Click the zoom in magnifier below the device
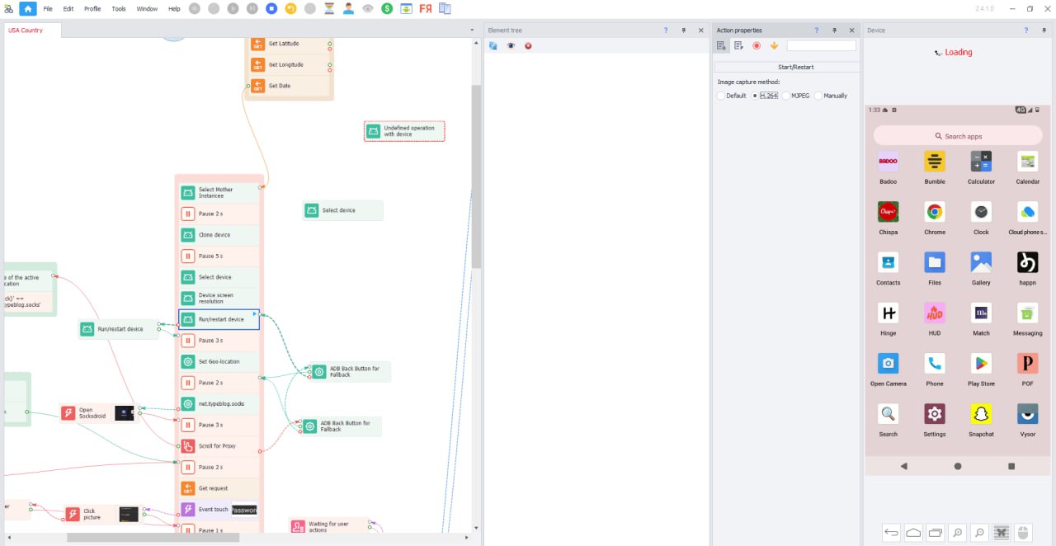 point(957,533)
